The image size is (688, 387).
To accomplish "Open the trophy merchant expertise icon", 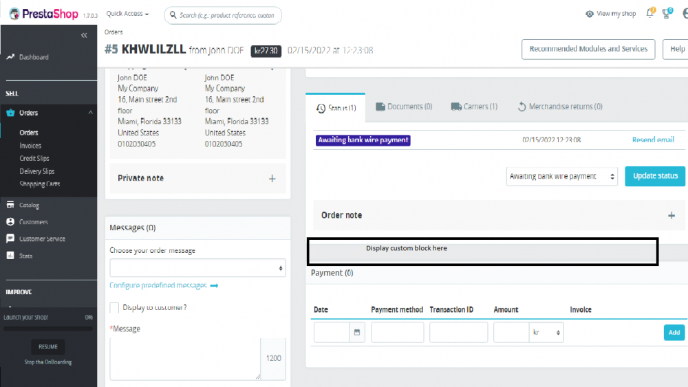I will click(x=667, y=13).
